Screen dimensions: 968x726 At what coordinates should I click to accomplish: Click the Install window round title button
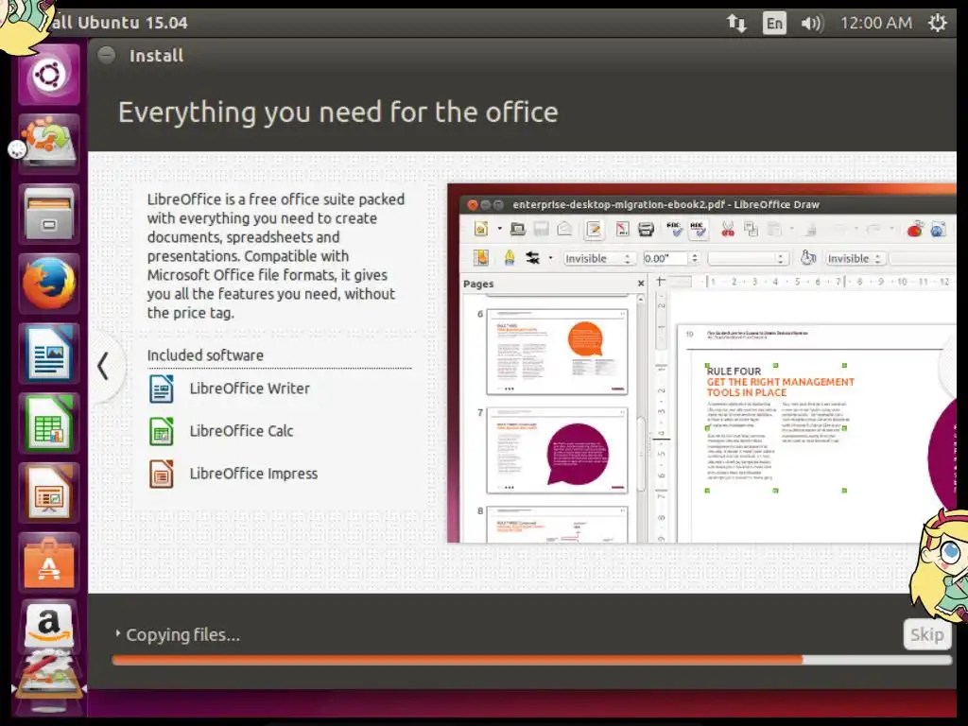[106, 55]
